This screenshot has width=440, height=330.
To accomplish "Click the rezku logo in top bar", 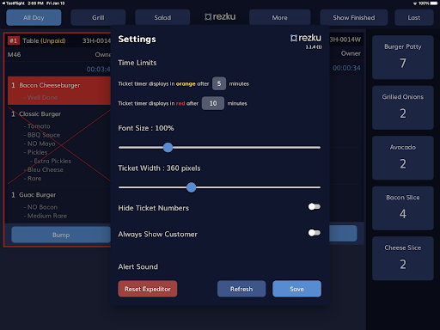I will [x=220, y=17].
